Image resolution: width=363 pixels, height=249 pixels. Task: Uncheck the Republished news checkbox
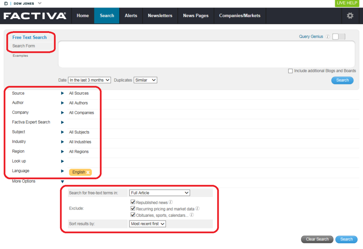(133, 202)
